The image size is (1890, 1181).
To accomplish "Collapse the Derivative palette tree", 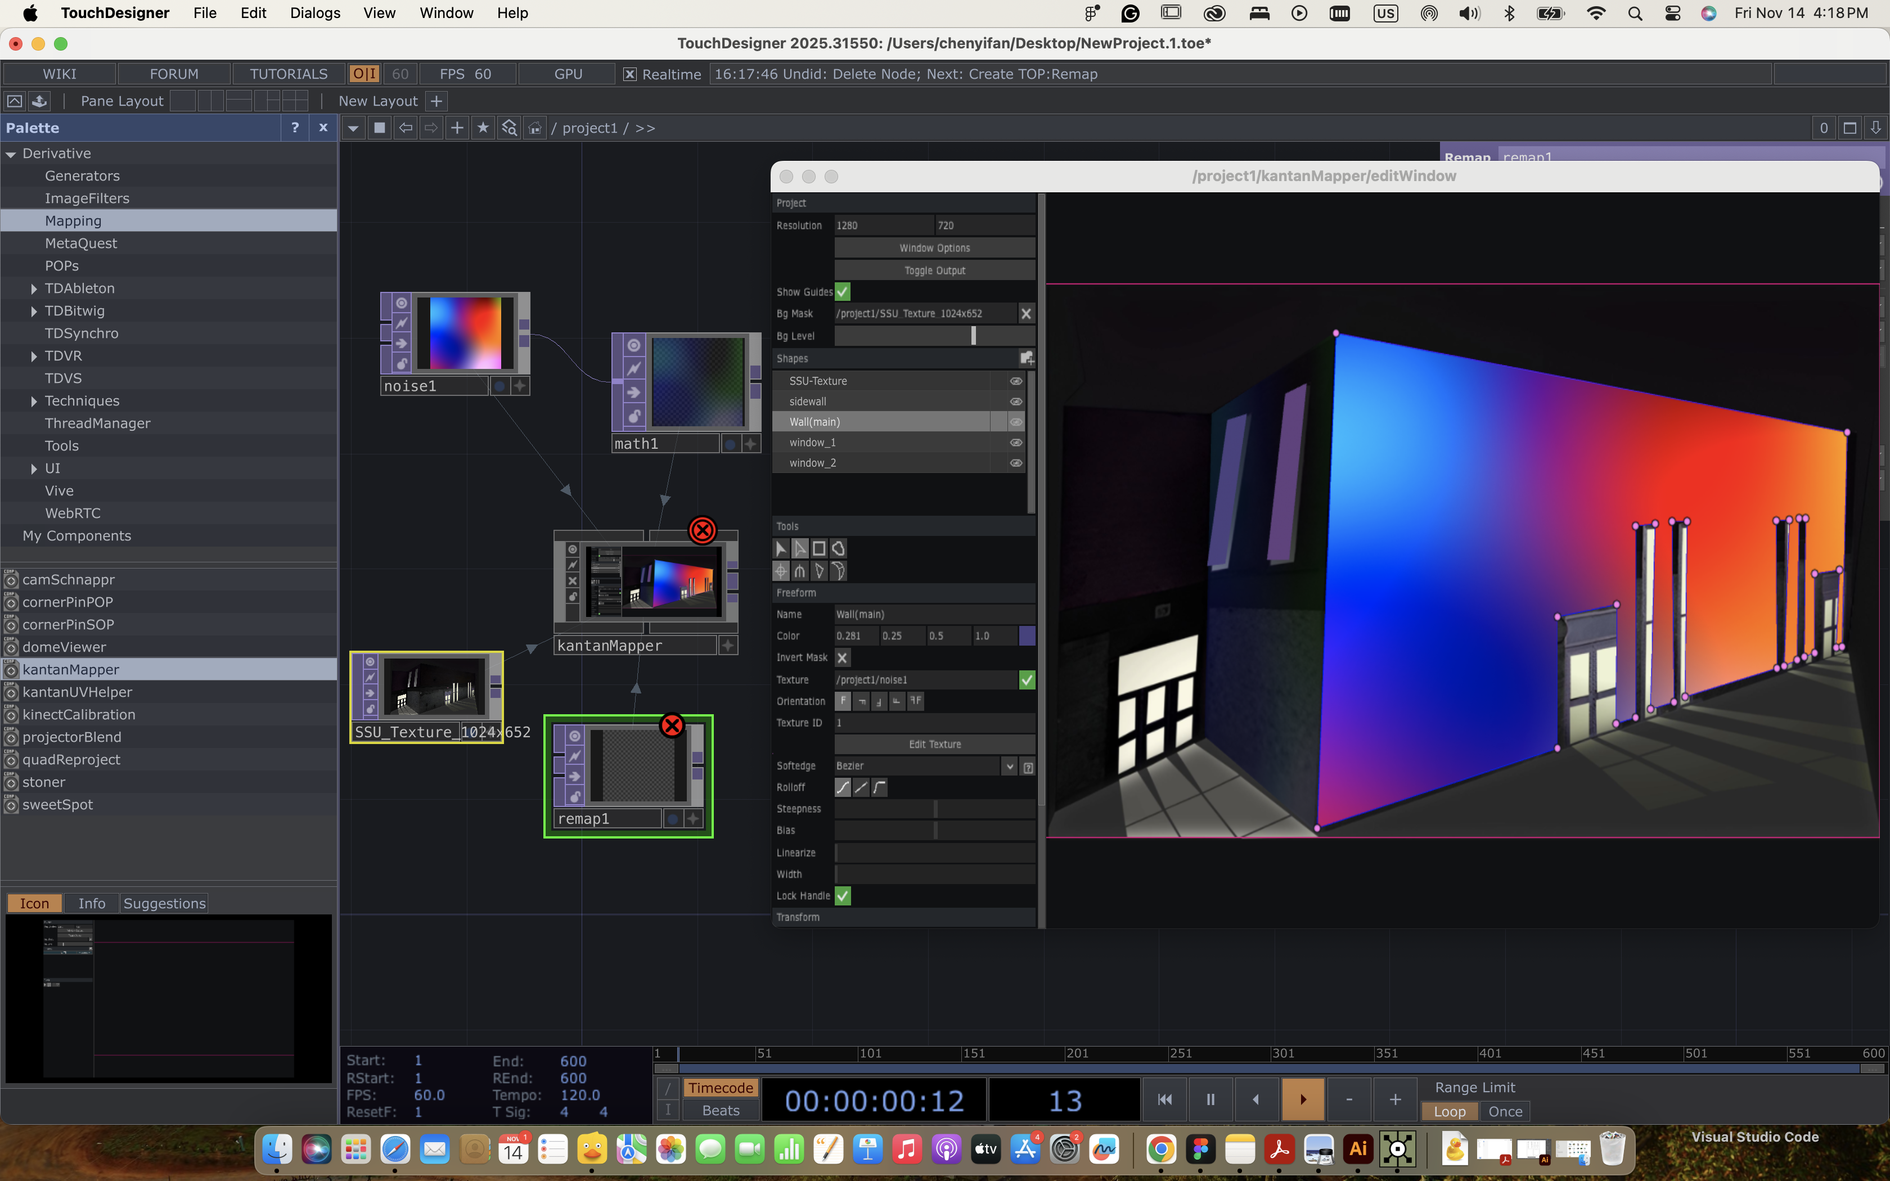I will point(11,154).
